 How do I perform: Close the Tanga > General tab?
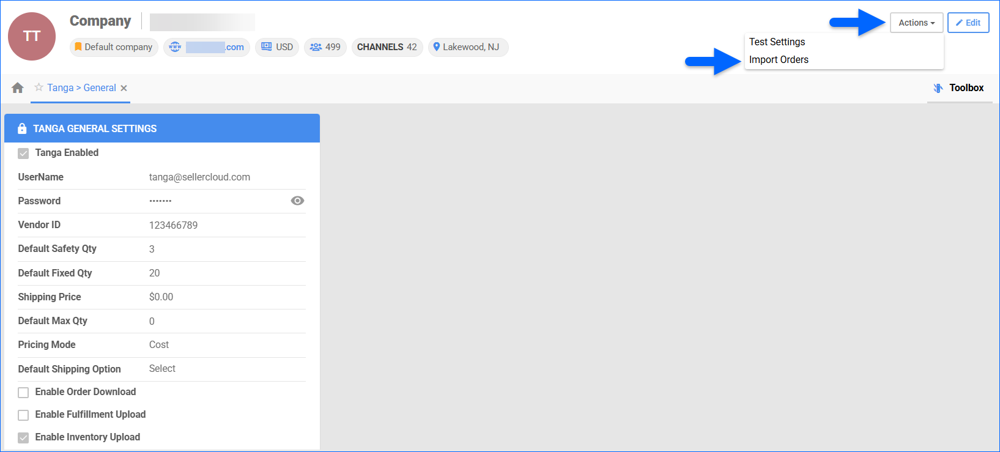[x=124, y=88]
